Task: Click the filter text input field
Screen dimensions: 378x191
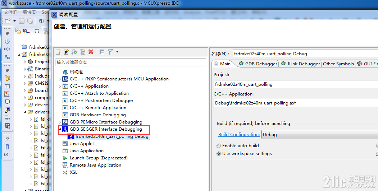Action: tap(131, 62)
